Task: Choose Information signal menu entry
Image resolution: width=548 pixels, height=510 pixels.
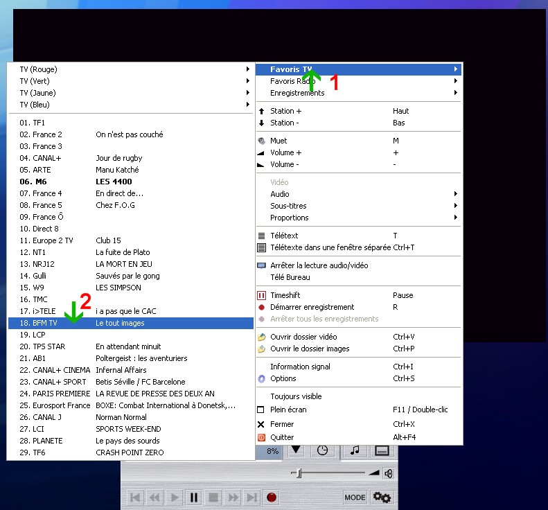Action: point(359,367)
